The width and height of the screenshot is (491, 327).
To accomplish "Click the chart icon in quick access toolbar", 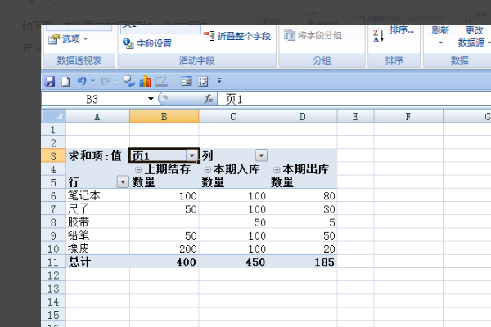I will [x=145, y=81].
